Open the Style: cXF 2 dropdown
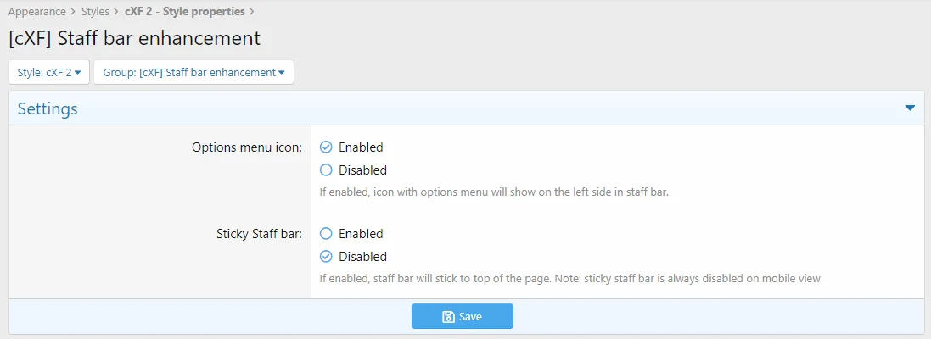Viewport: 931px width, 339px height. click(49, 73)
